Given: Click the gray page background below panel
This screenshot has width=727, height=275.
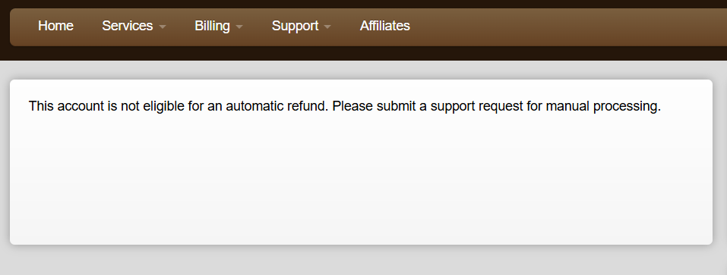Looking at the screenshot, I should 363,261.
